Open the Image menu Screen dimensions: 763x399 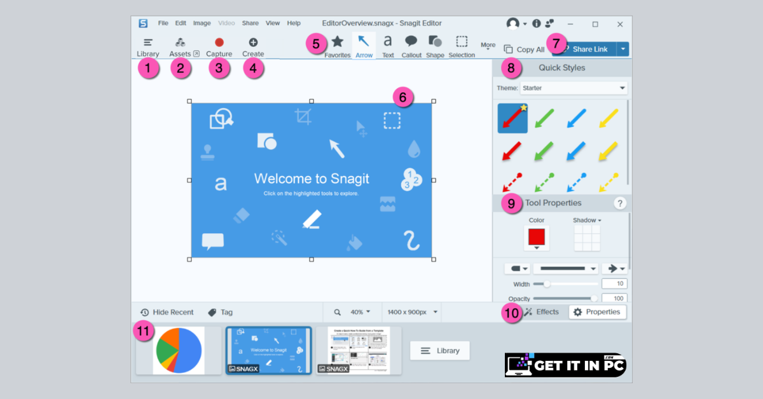click(x=202, y=23)
